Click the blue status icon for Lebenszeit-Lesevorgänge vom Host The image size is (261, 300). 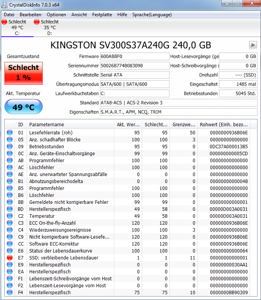pos(10,285)
